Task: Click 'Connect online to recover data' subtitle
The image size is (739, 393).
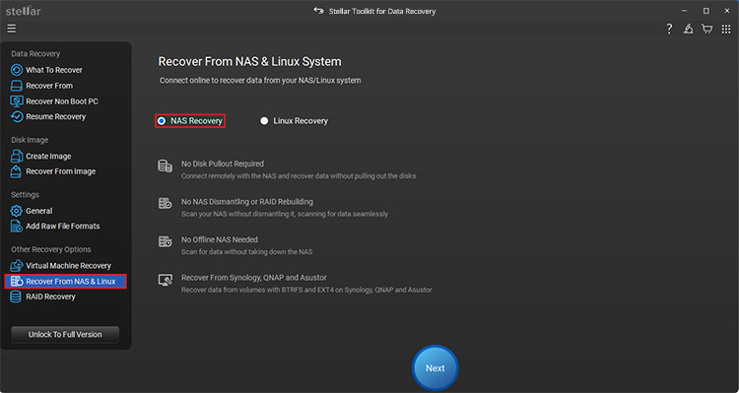Action: (260, 81)
